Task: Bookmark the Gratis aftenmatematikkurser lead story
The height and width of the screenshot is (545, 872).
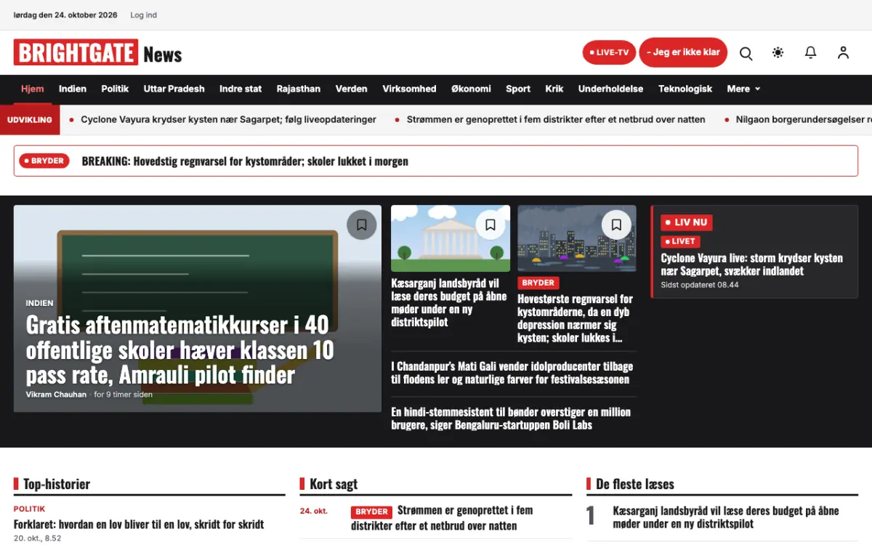Action: pyautogui.click(x=362, y=225)
